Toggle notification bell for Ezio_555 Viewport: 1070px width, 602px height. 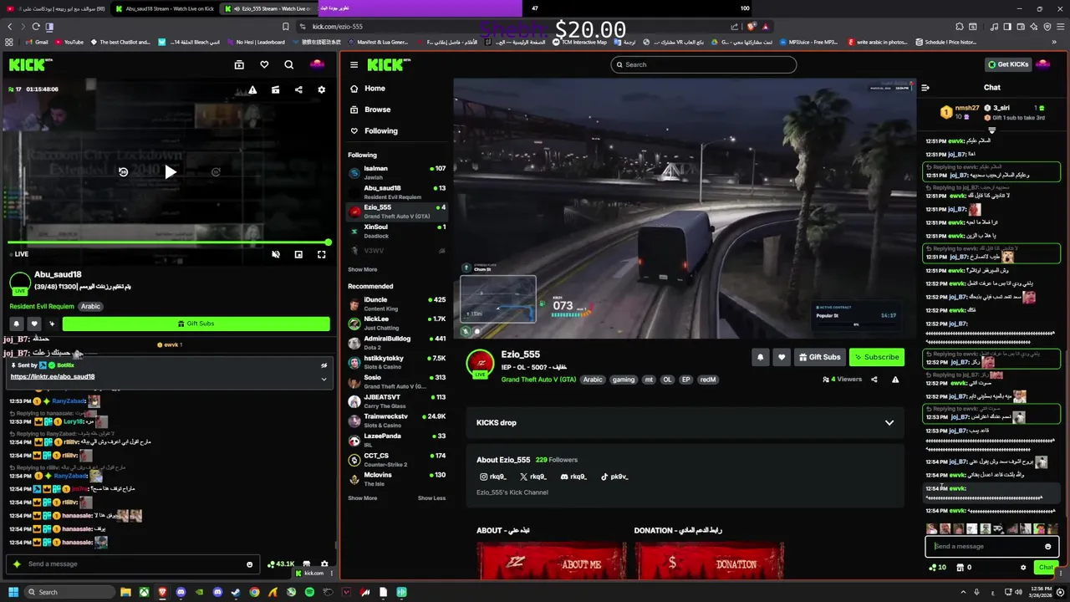[760, 358]
